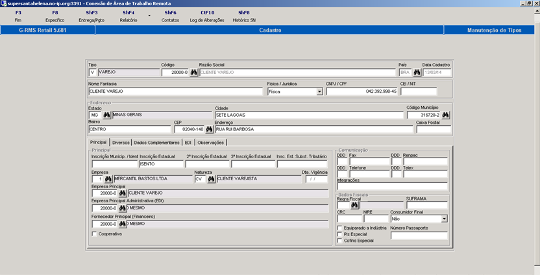Tick the Cooperativa checkbox
Screen dimensions: 540x275
[94, 233]
